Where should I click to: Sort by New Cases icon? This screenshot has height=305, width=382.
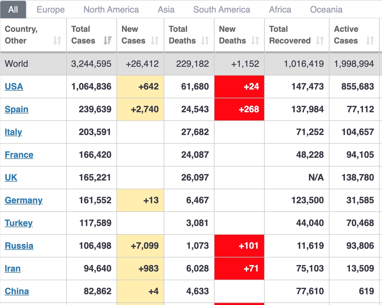[155, 41]
